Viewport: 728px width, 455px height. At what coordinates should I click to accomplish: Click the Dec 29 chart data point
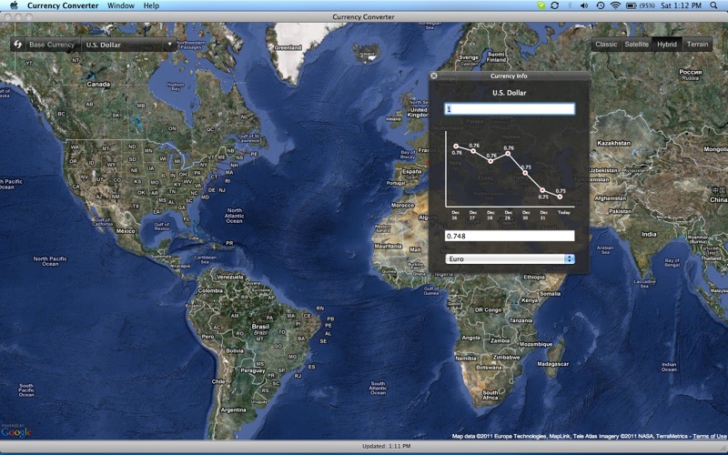pyautogui.click(x=508, y=153)
